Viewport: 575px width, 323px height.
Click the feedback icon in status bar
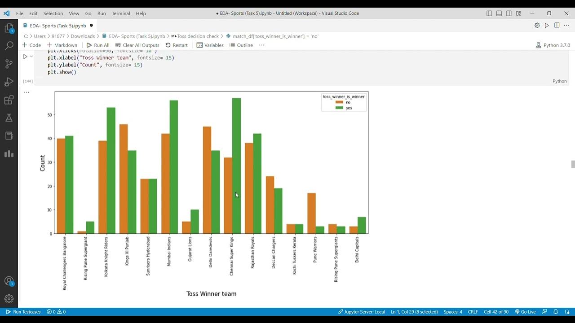(x=545, y=312)
